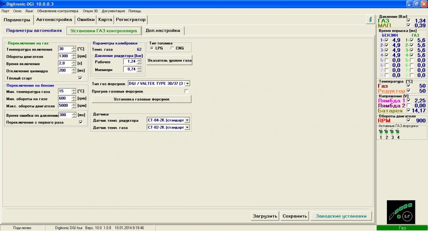
Task: Click the Время ошибки по давлению field
Action: [x=65, y=115]
